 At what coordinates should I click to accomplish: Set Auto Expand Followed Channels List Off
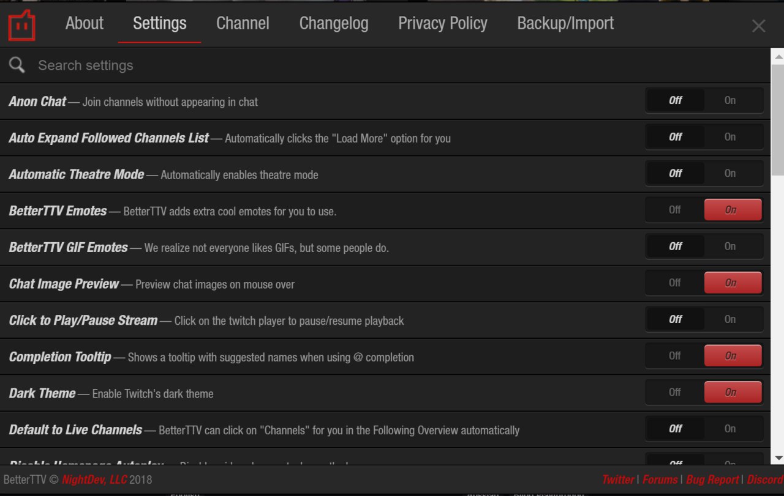point(676,137)
